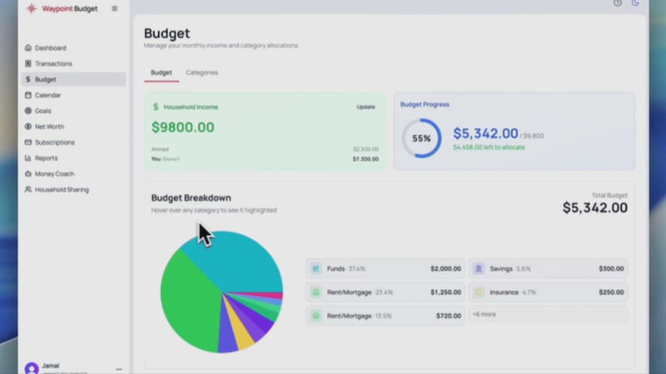666x374 pixels.
Task: Switch to the Categories tab
Action: tap(201, 73)
